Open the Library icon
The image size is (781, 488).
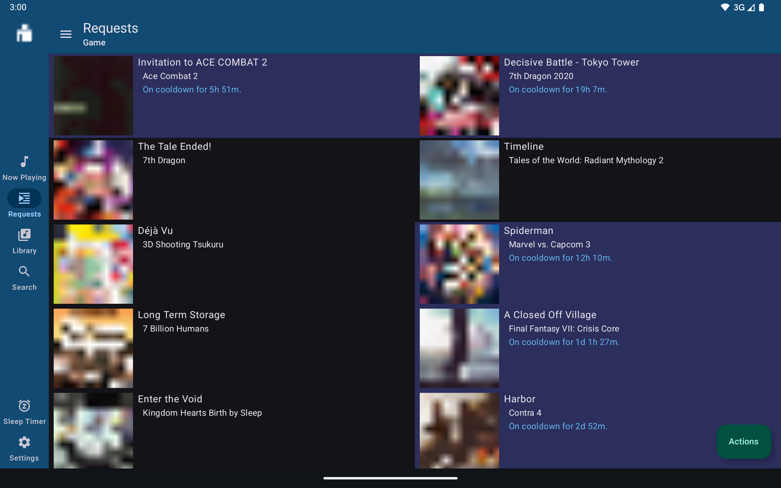[24, 235]
